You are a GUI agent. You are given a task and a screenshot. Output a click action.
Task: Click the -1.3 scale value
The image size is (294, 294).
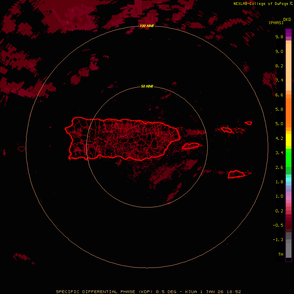[x=278, y=240]
